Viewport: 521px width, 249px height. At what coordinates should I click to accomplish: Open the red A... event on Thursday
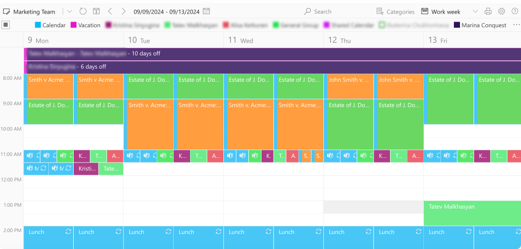[415, 156]
